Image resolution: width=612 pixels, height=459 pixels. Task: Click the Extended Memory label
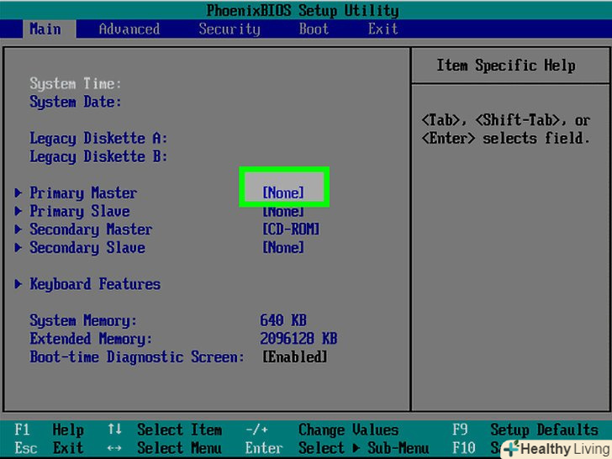coord(91,339)
